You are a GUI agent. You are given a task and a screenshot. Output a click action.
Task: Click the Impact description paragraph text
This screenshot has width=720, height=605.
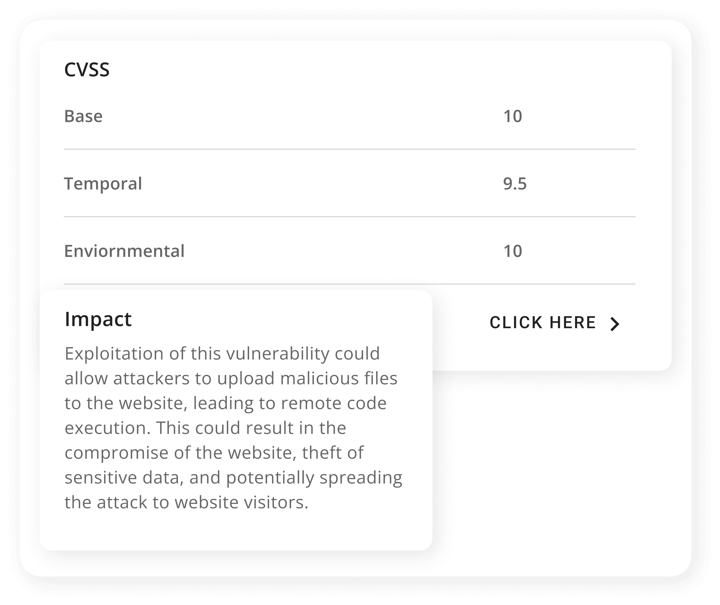pyautogui.click(x=234, y=428)
